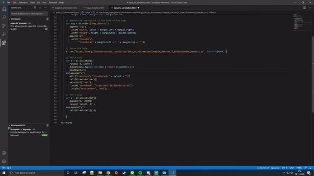Open File Explorer from the taskbar
This screenshot has height=176, width=314.
(x=100, y=173)
